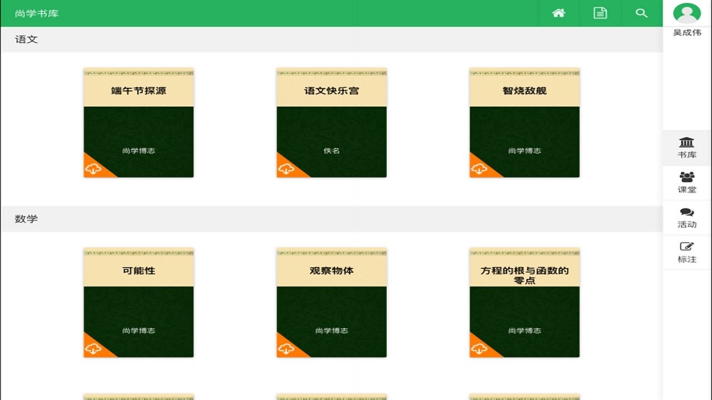Open the 方程的根与函数的零点 book cover
This screenshot has width=712, height=400.
(525, 303)
